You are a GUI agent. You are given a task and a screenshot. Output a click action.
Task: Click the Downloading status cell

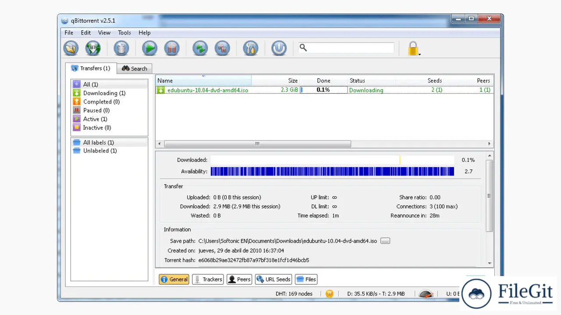[x=366, y=90]
